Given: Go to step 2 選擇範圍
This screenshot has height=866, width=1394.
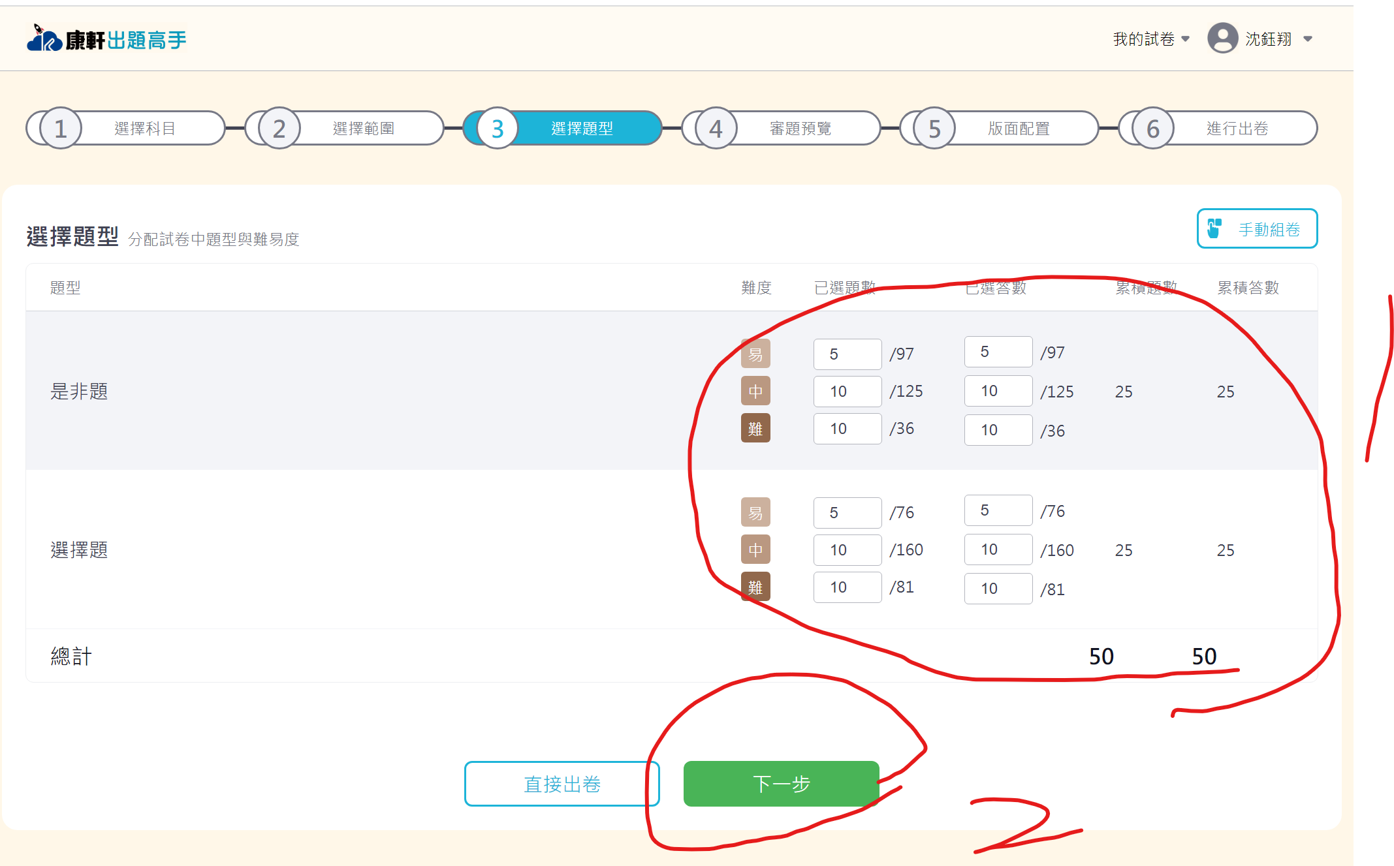Looking at the screenshot, I should tap(345, 128).
